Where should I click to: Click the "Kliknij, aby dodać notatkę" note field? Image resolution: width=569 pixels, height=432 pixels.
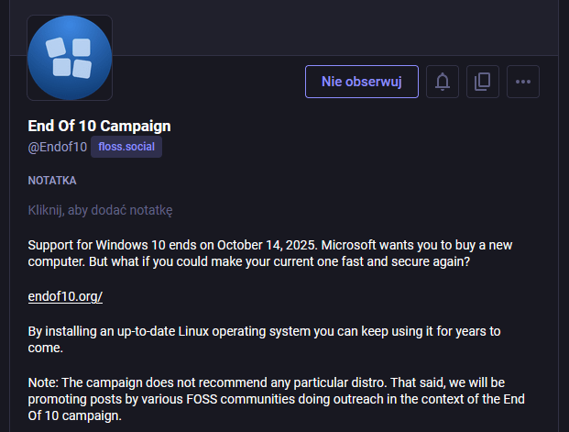pyautogui.click(x=101, y=210)
